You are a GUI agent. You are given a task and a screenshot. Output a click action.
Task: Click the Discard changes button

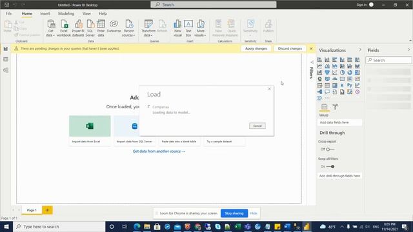pyautogui.click(x=290, y=49)
